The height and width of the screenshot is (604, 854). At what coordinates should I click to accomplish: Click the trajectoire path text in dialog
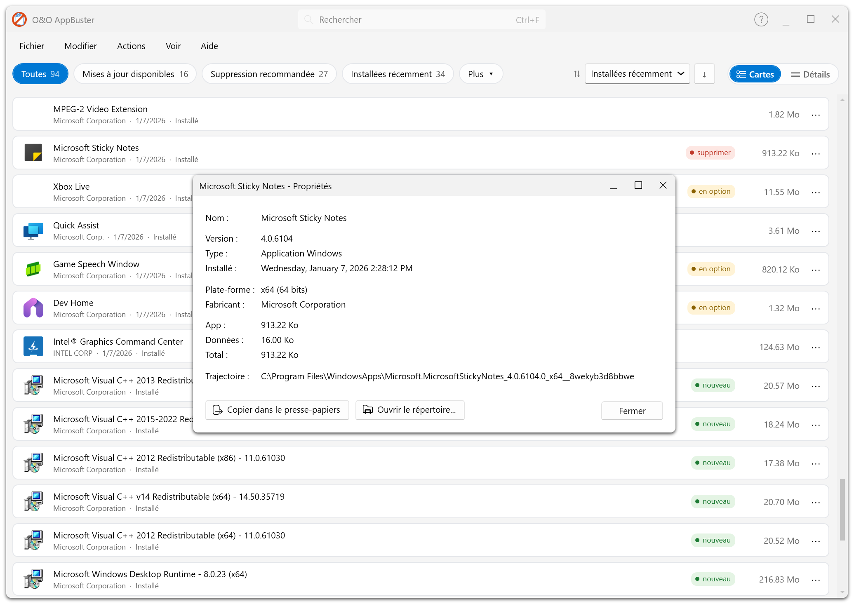click(x=447, y=376)
